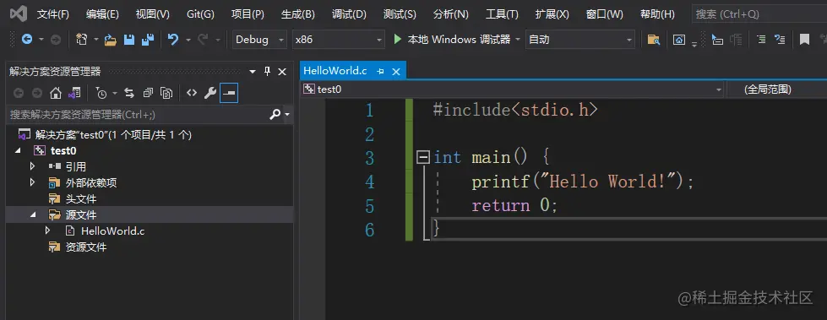The image size is (827, 320).
Task: Expand the 外部依赖项 node arrow
Action: click(33, 182)
